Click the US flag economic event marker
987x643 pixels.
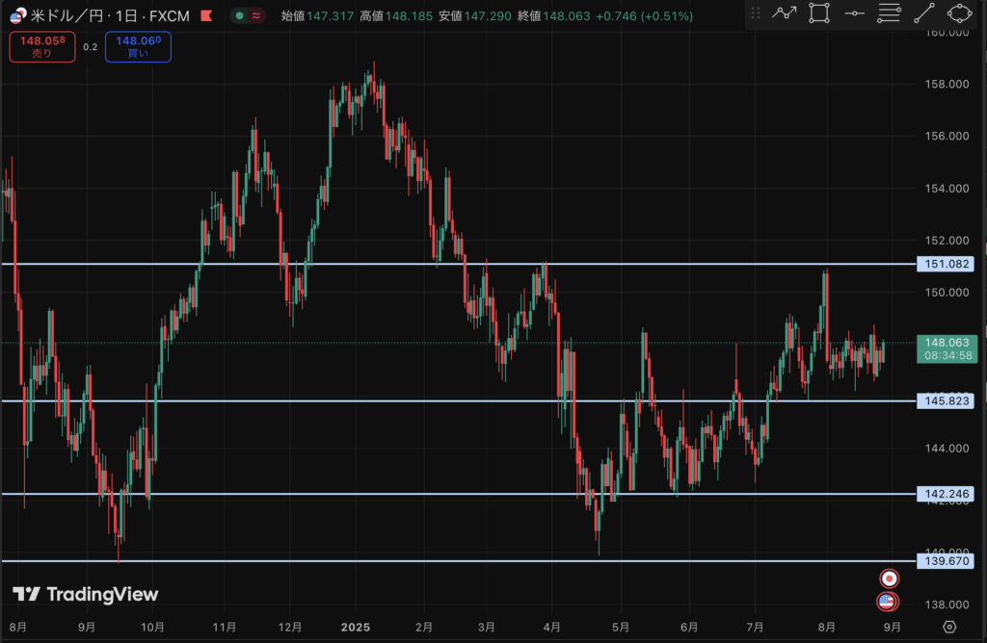tap(888, 602)
